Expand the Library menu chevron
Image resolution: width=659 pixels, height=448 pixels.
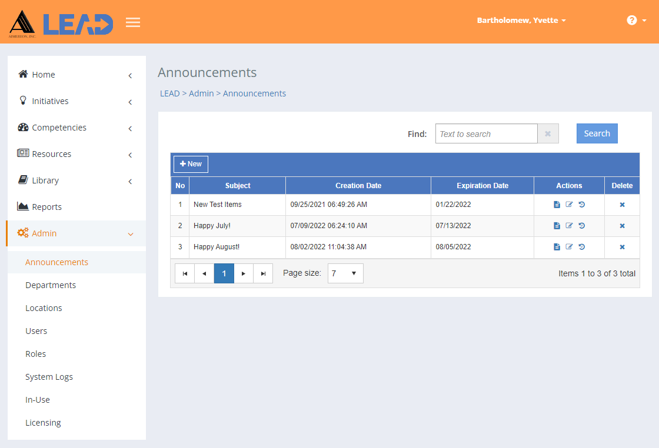coord(130,182)
